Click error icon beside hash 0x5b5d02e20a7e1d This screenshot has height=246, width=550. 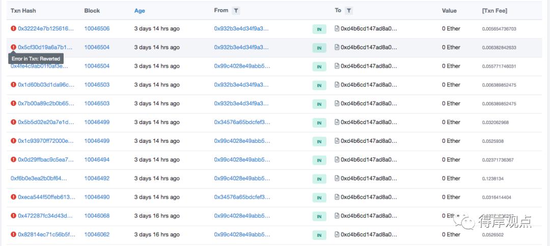point(13,122)
